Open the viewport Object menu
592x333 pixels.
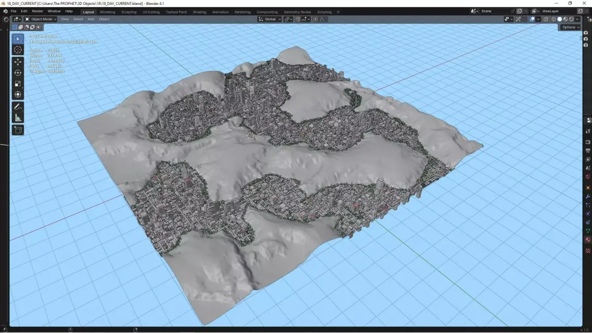point(104,19)
